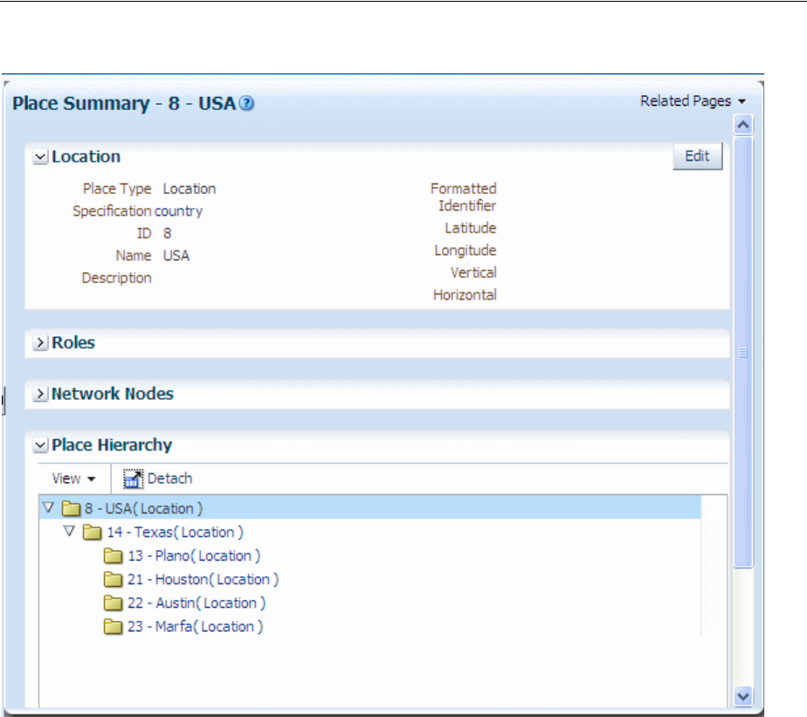Collapse the 14 - Texas tree node

[x=70, y=531]
